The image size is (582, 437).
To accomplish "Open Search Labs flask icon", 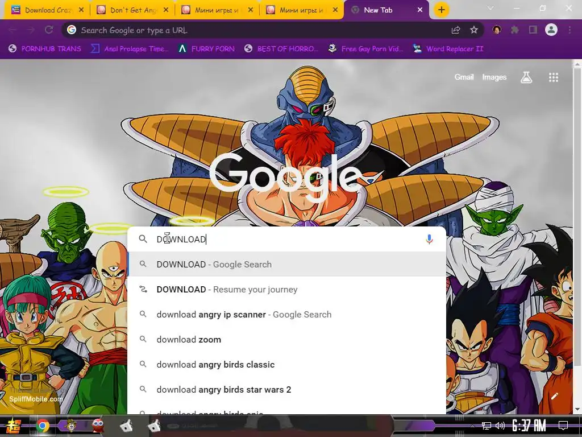I will pos(526,77).
